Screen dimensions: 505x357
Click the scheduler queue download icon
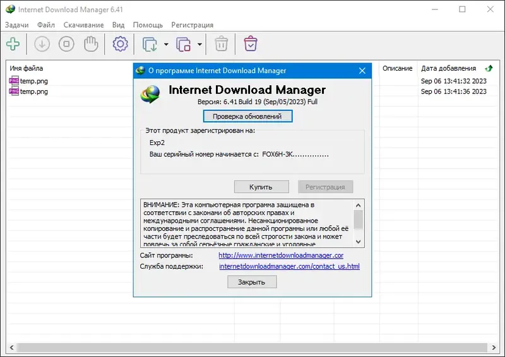[150, 44]
